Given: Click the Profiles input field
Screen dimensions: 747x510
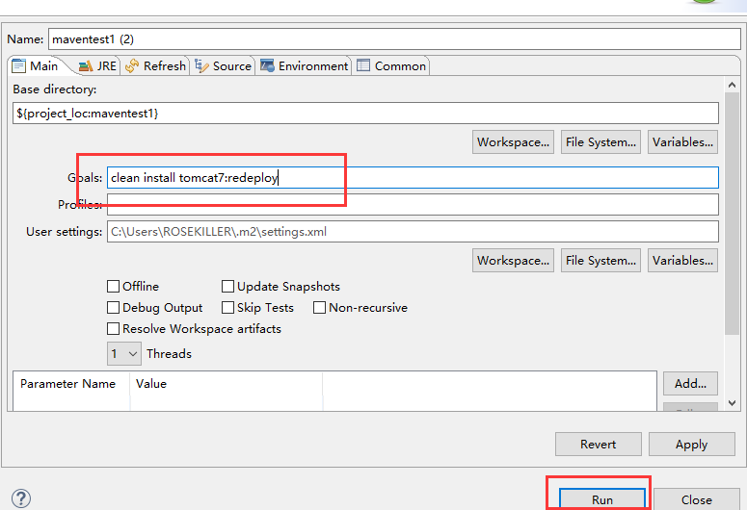Looking at the screenshot, I should pos(413,205).
